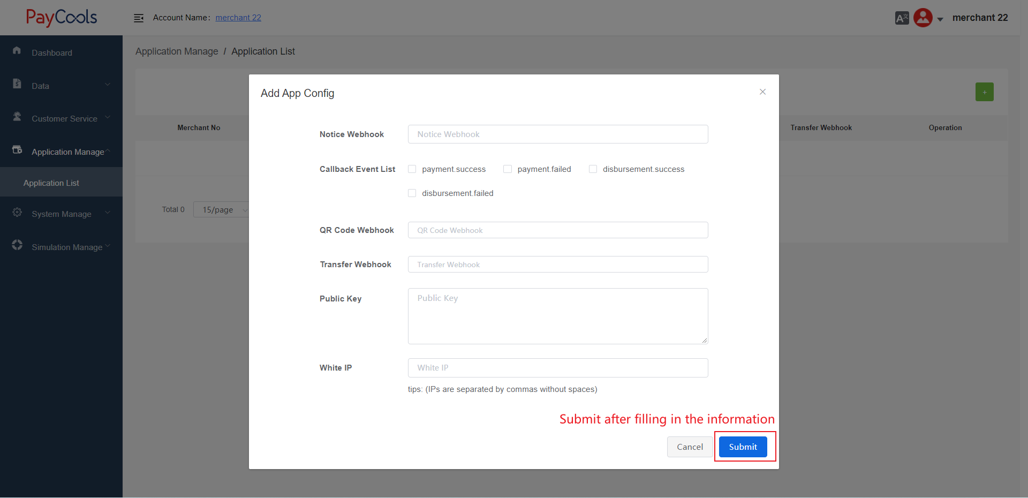Check the payment.failed event option

[508, 169]
